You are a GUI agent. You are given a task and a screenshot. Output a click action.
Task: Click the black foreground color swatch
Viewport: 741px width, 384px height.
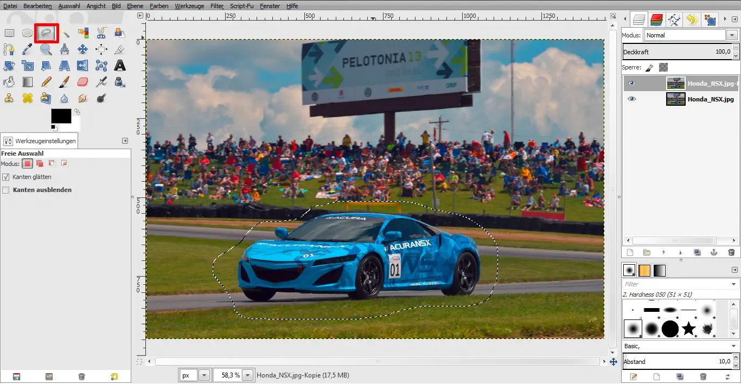click(61, 116)
